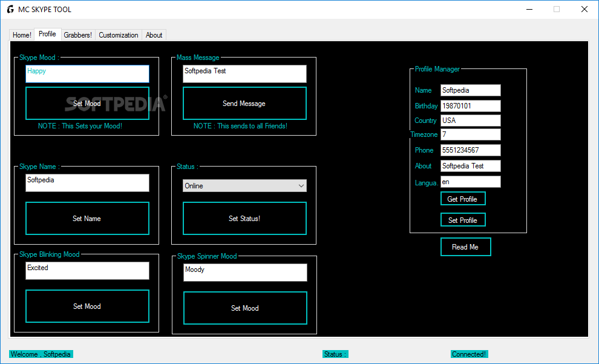This screenshot has width=599, height=364.
Task: Click the Birthday field showing 19870101
Action: click(x=470, y=106)
